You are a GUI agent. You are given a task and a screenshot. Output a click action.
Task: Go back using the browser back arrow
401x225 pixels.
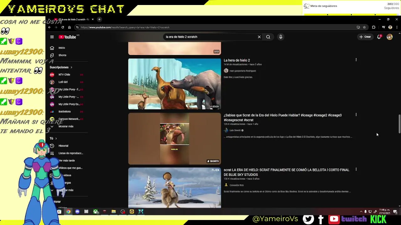pyautogui.click(x=49, y=27)
